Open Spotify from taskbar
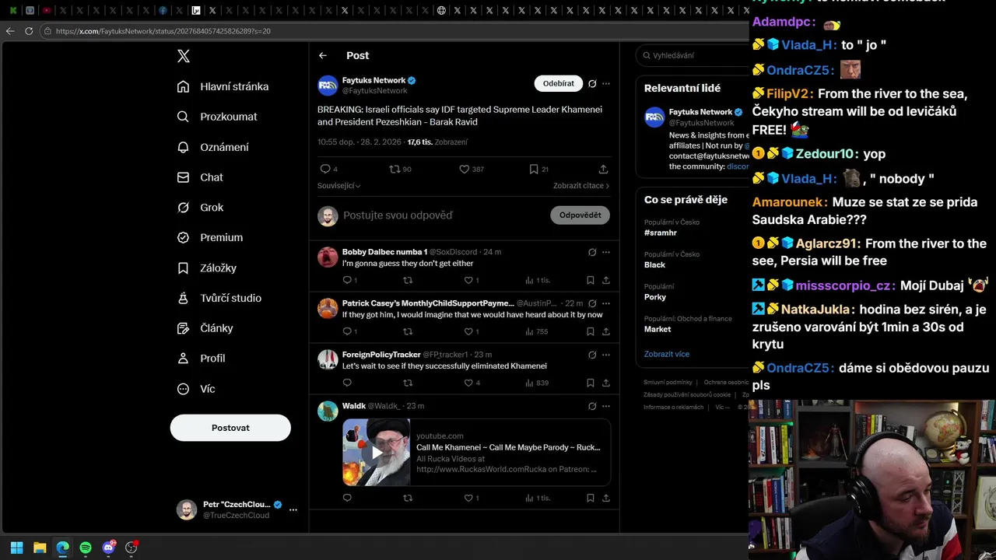 click(x=86, y=548)
